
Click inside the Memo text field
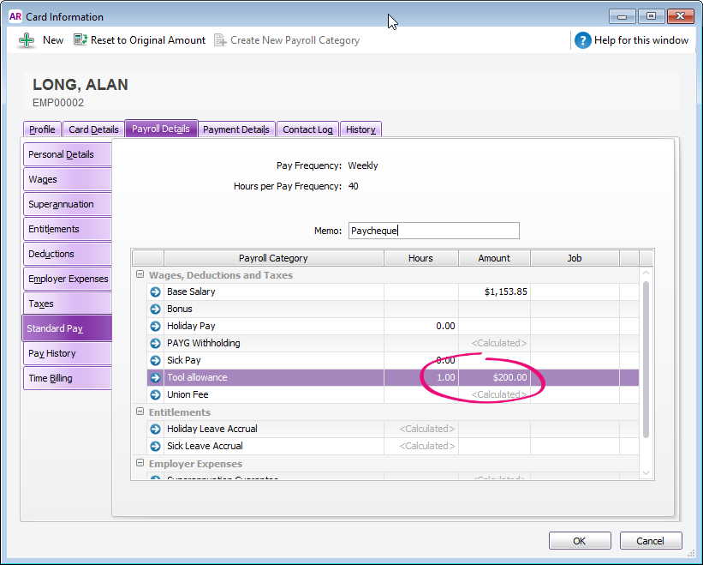pos(433,230)
